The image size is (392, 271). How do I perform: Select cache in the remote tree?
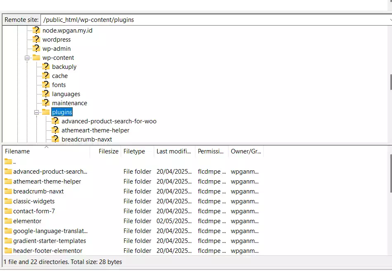pyautogui.click(x=60, y=75)
